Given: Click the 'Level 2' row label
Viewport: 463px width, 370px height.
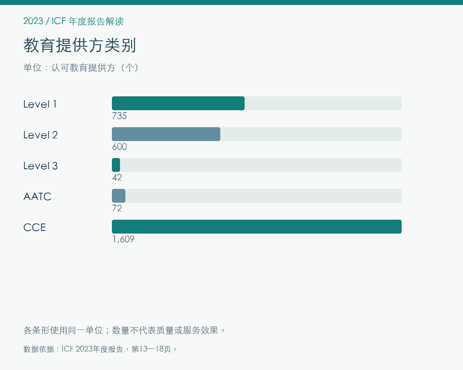Looking at the screenshot, I should tap(41, 135).
